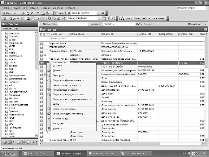Choose Открыть in the context menu

pos(74,66)
